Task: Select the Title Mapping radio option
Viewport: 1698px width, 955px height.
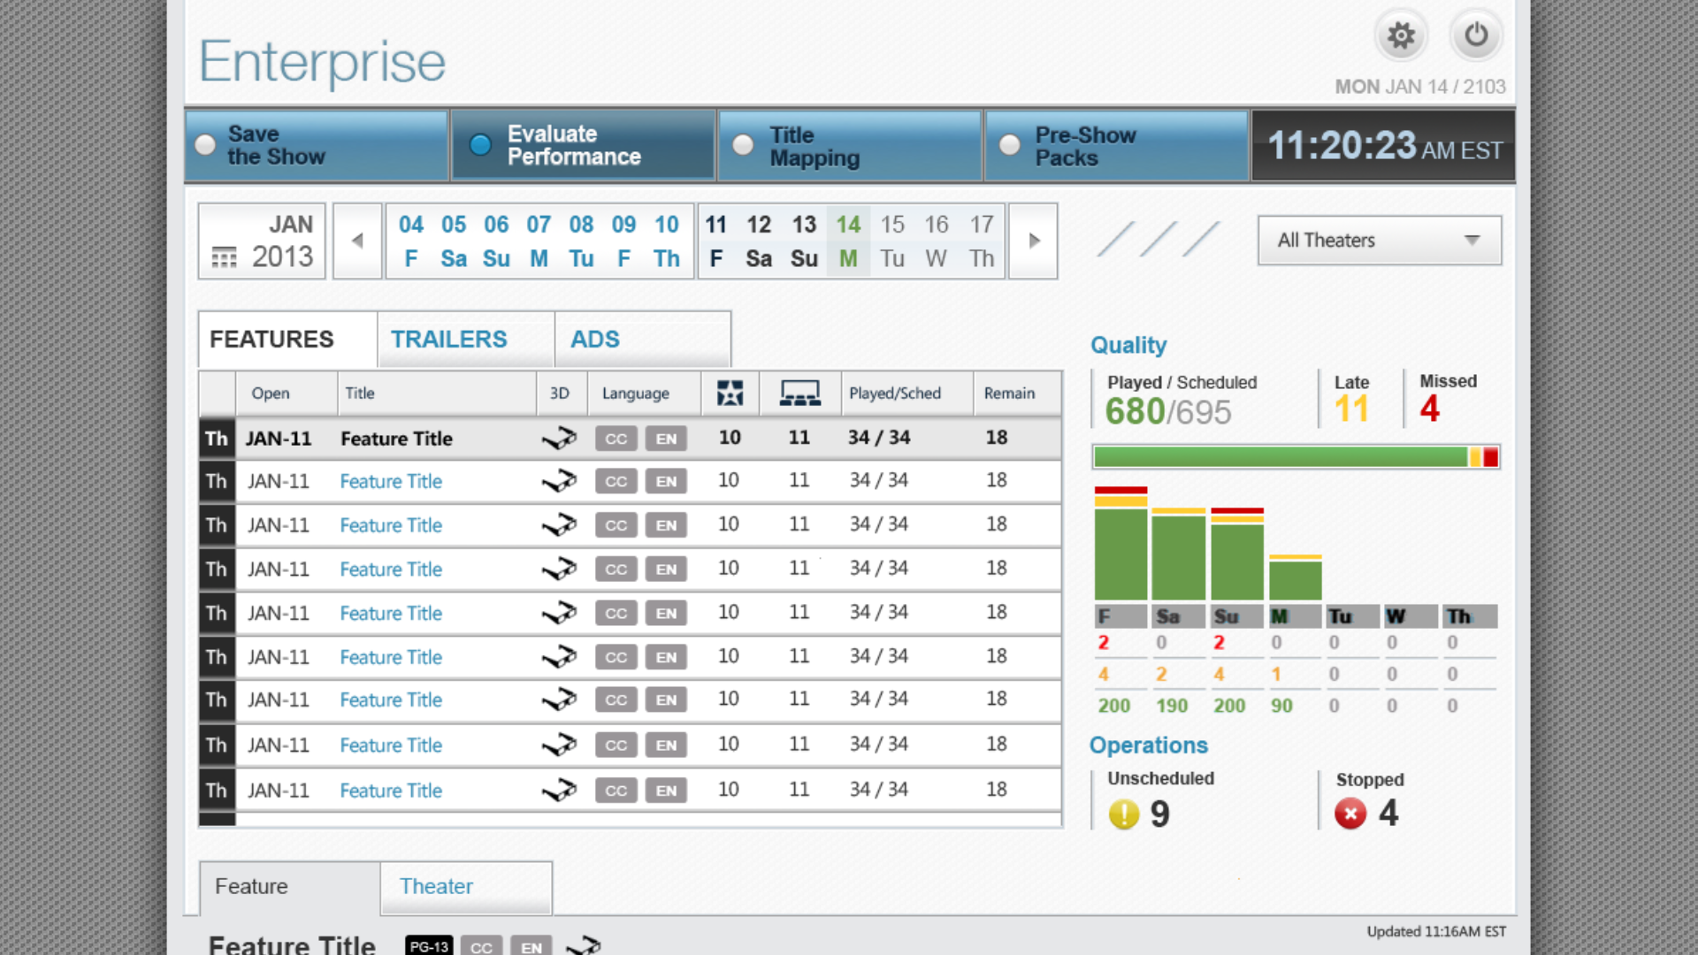Action: [x=743, y=145]
